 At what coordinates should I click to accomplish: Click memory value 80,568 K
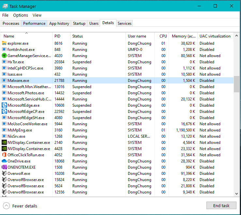tap(188, 56)
